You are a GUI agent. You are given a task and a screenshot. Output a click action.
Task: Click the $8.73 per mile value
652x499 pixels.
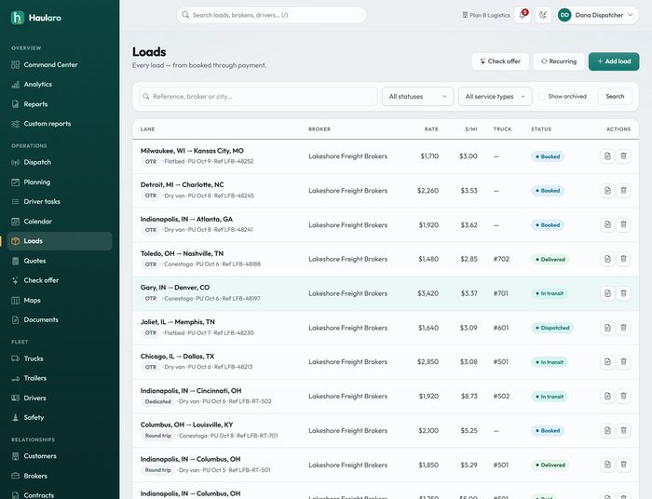(469, 396)
